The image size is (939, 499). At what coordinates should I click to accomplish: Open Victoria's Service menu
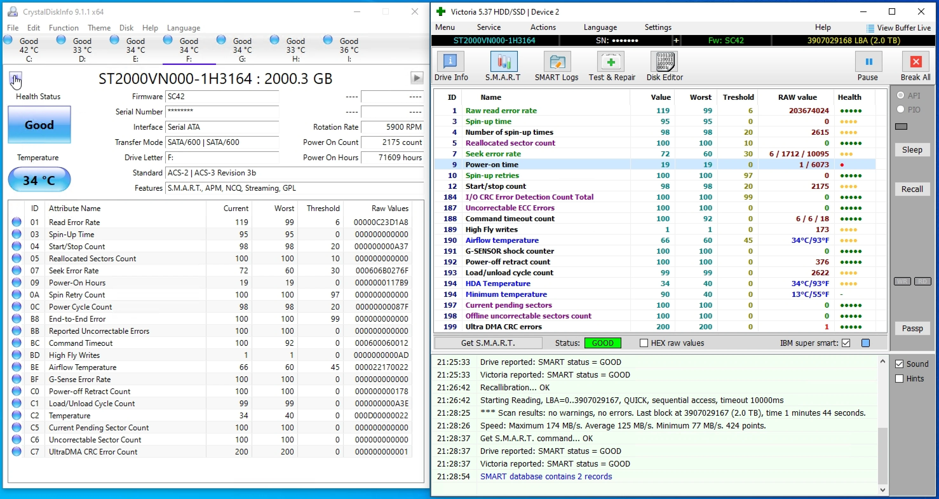(489, 27)
